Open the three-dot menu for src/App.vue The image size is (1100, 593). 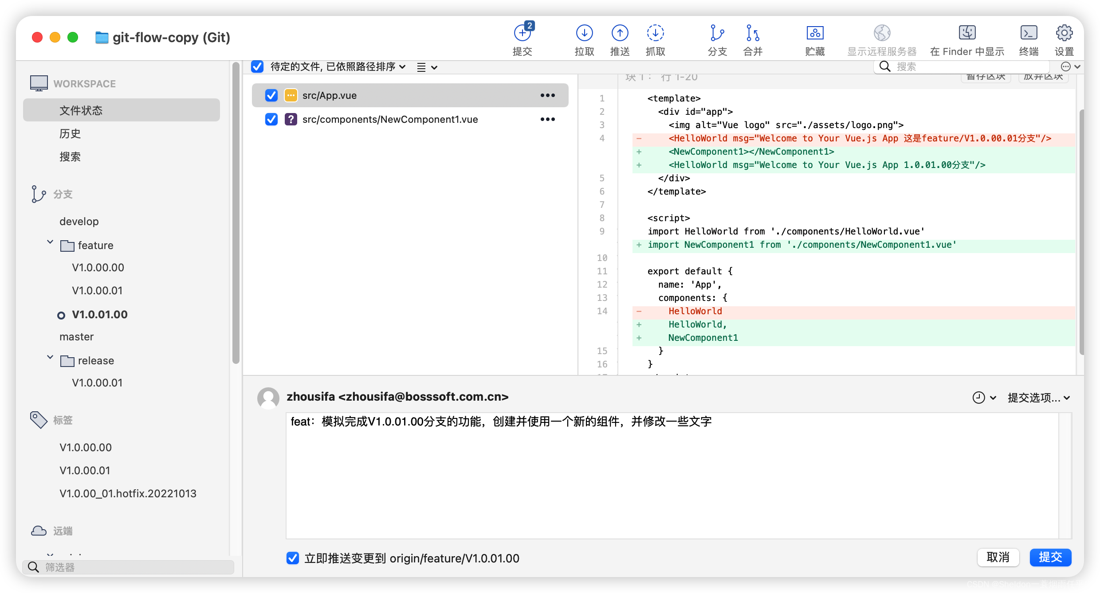pyautogui.click(x=548, y=95)
